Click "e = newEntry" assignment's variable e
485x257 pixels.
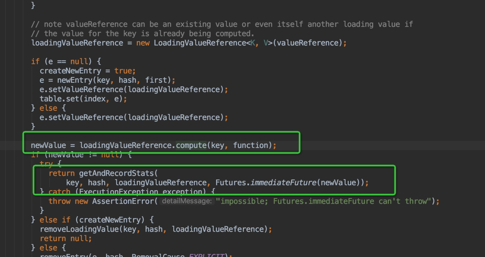coord(42,80)
